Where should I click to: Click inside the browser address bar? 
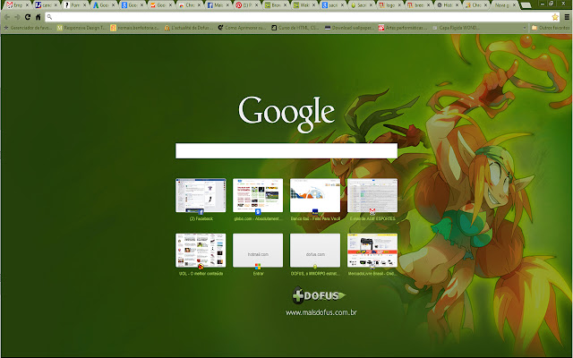[302, 17]
